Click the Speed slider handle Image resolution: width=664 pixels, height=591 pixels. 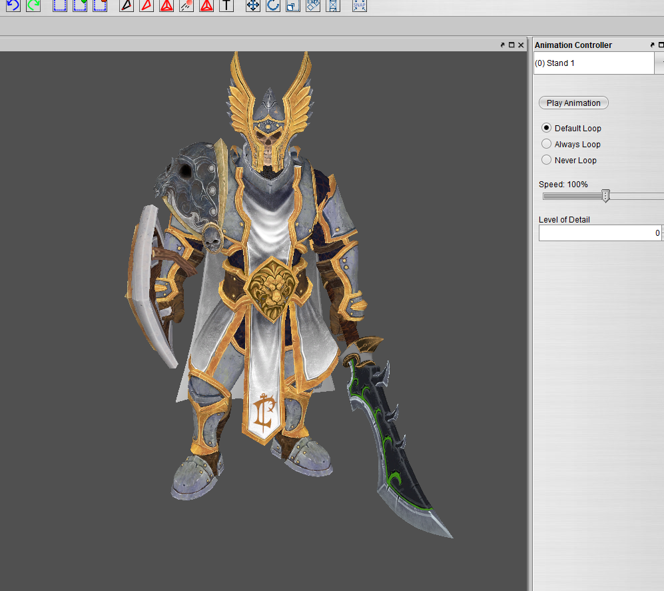click(605, 196)
